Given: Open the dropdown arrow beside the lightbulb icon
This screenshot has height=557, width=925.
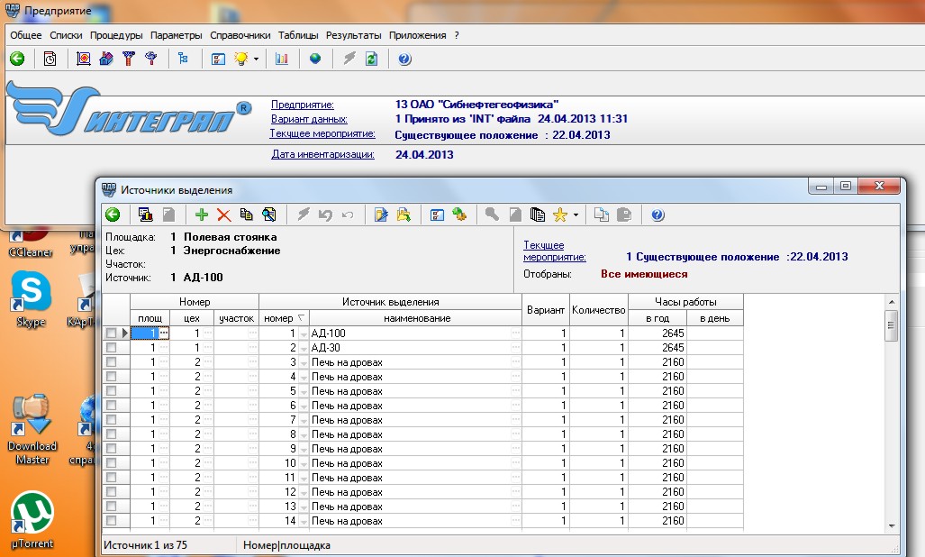Looking at the screenshot, I should (x=257, y=59).
